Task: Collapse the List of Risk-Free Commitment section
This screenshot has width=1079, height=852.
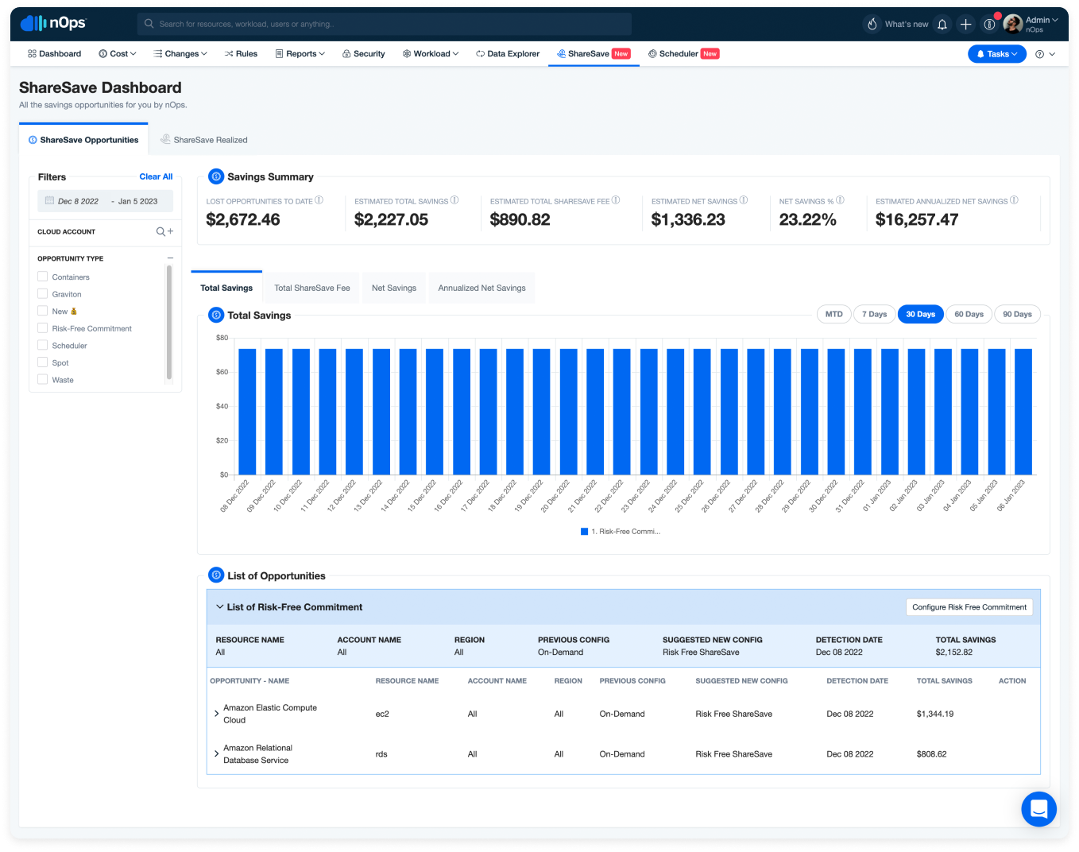Action: coord(219,606)
